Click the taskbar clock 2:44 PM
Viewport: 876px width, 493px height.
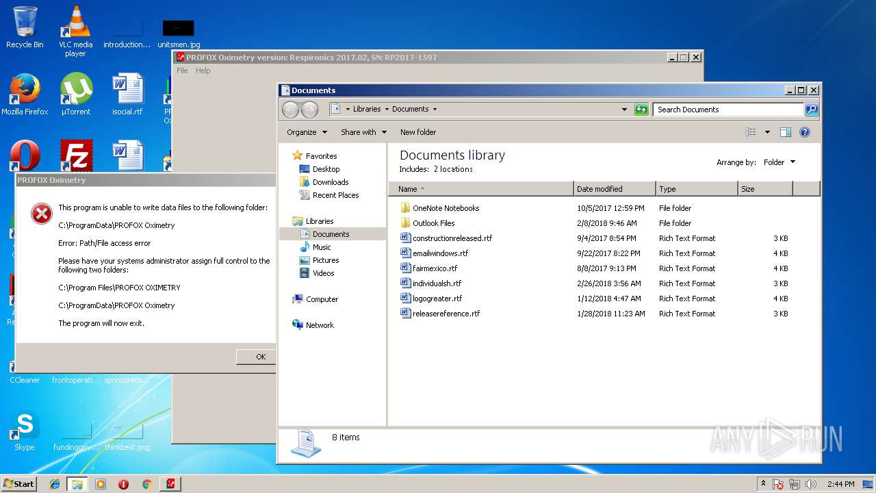click(840, 484)
